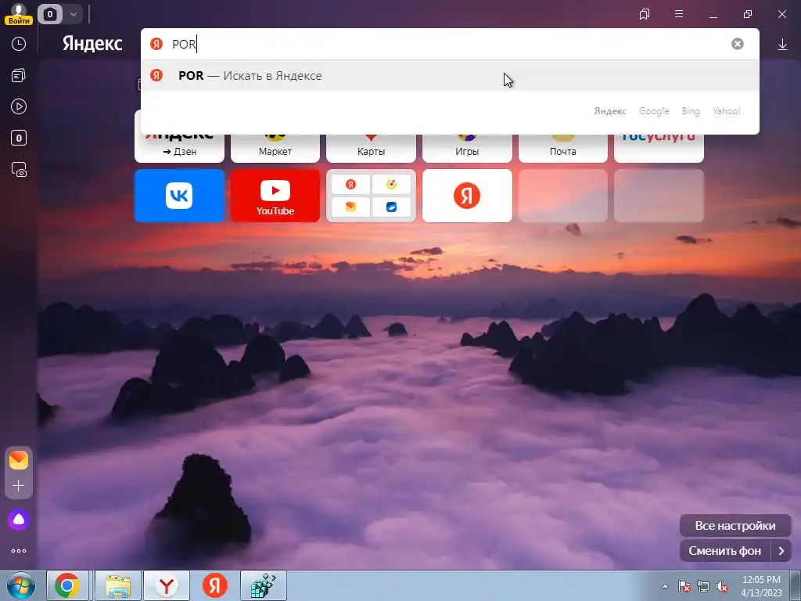Switch search engine to Bing
Screen dimensions: 801x601
pos(691,111)
